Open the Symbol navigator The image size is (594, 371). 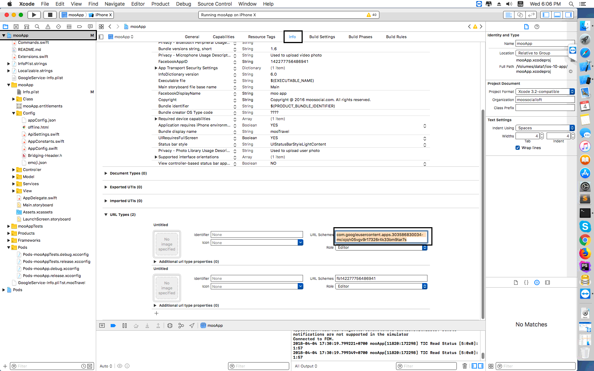27,26
